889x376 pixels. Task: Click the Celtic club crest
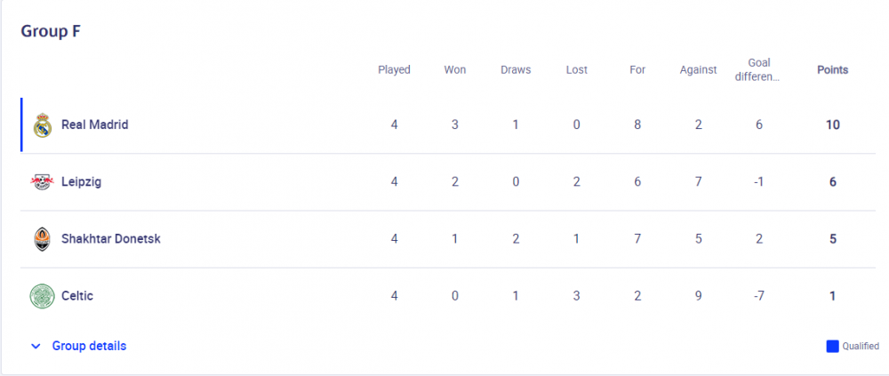42,296
